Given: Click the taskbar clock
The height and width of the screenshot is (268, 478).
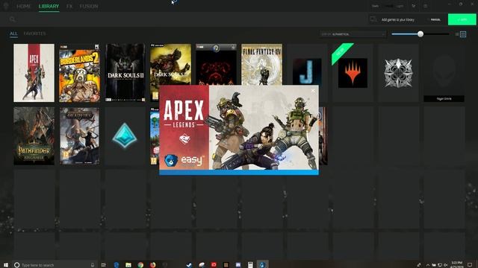Looking at the screenshot, I should coord(456,264).
